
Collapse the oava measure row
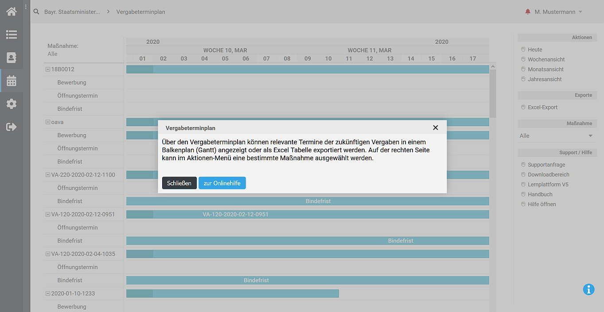48,122
